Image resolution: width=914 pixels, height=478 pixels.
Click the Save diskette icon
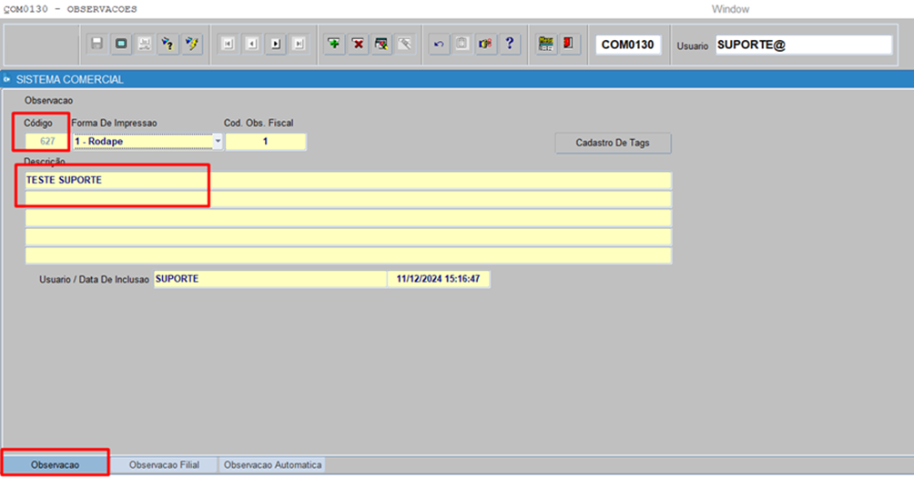tap(96, 44)
